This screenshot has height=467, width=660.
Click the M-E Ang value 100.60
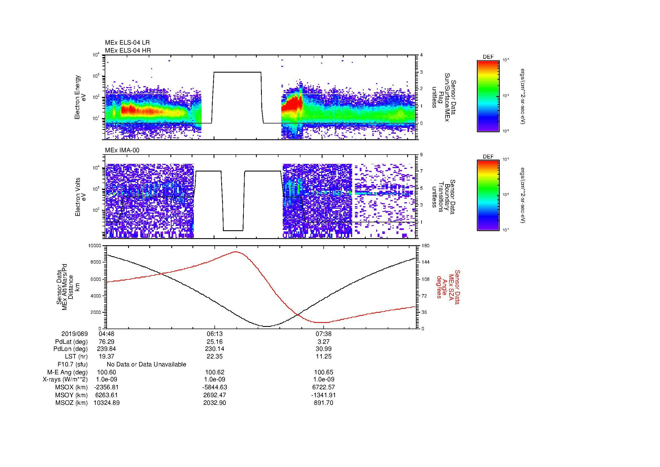point(106,372)
